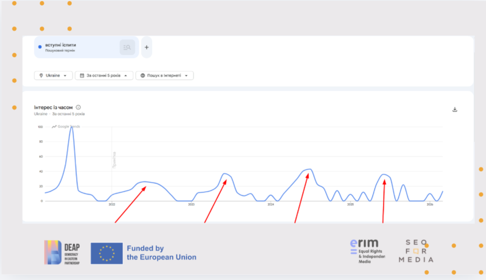The width and height of the screenshot is (486, 280).
Task: Click the European Union flag image
Action: pyautogui.click(x=106, y=253)
